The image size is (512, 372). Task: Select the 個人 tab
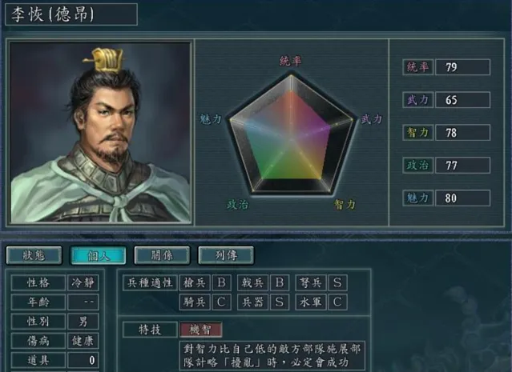click(x=99, y=255)
